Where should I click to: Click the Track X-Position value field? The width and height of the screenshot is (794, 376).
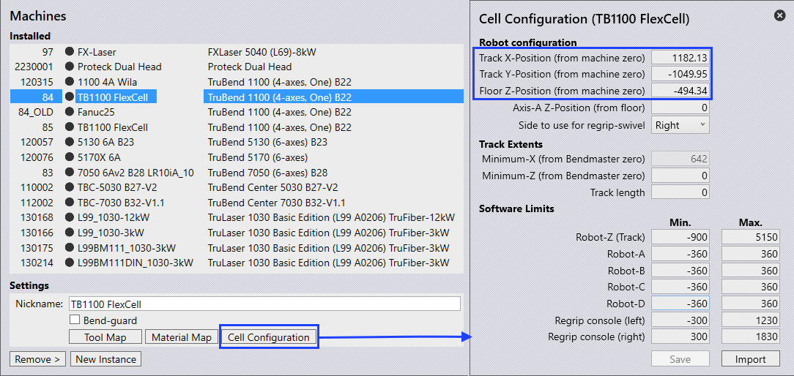click(x=680, y=58)
